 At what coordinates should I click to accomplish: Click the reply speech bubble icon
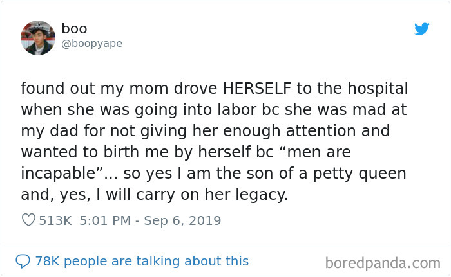click(x=23, y=261)
